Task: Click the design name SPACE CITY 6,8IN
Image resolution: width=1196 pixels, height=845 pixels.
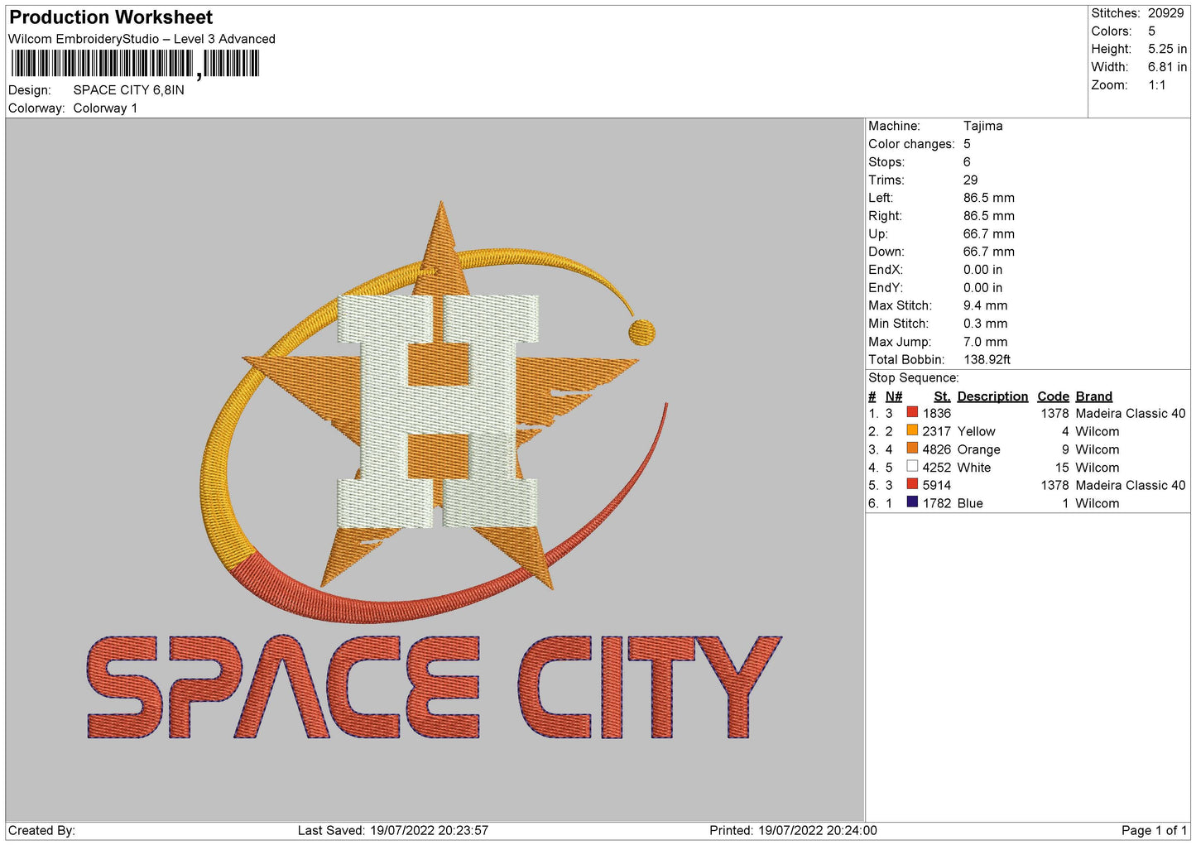Action: (x=128, y=90)
